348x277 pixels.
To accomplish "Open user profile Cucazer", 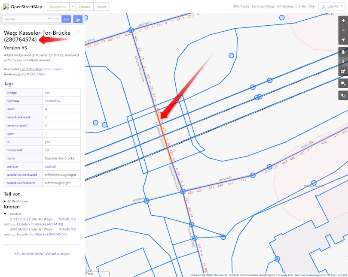I will 55,69.
